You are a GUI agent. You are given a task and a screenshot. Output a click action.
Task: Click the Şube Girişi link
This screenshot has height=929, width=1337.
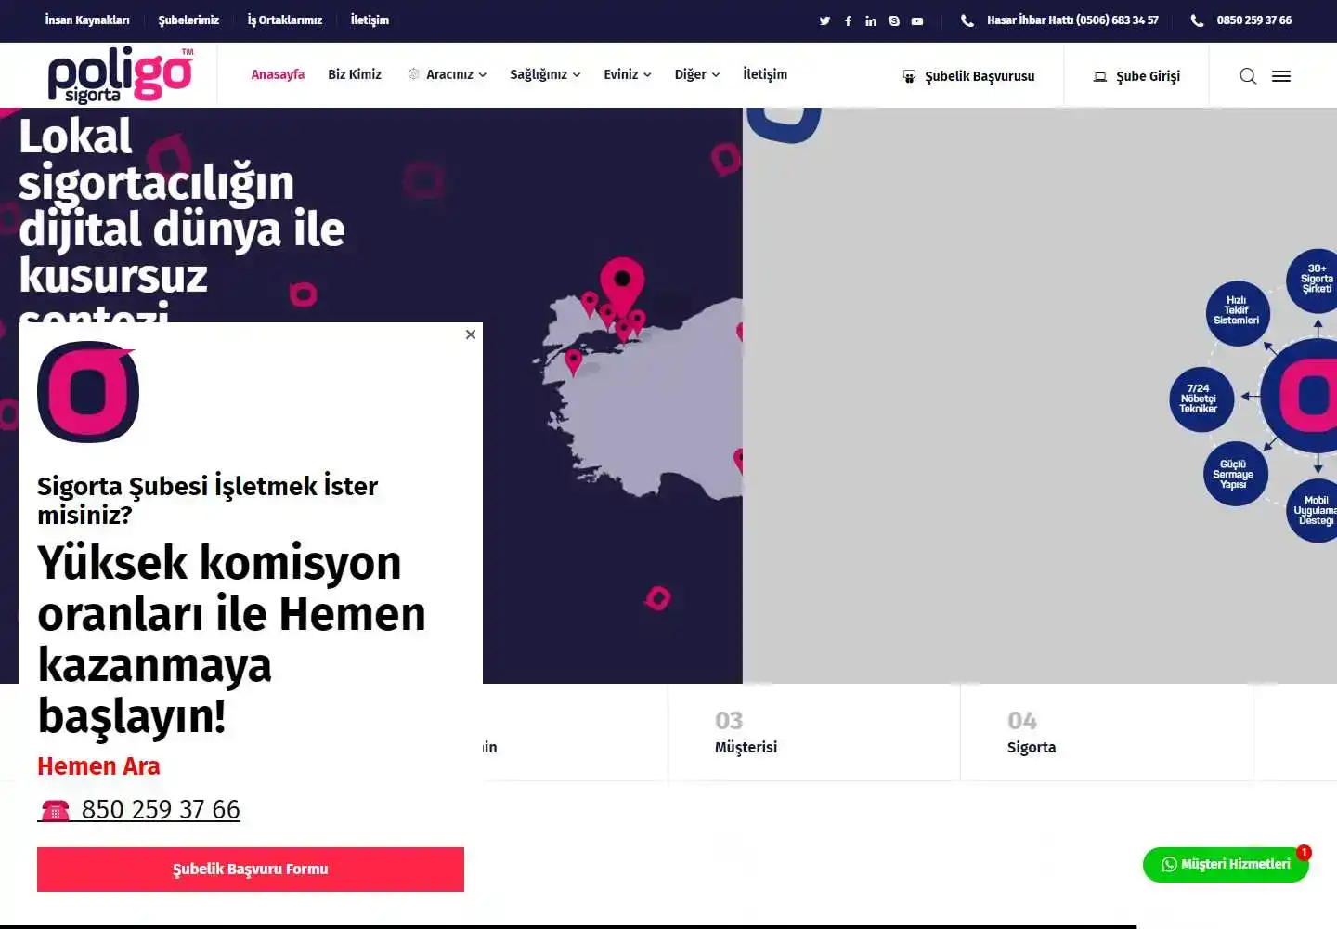point(1148,76)
